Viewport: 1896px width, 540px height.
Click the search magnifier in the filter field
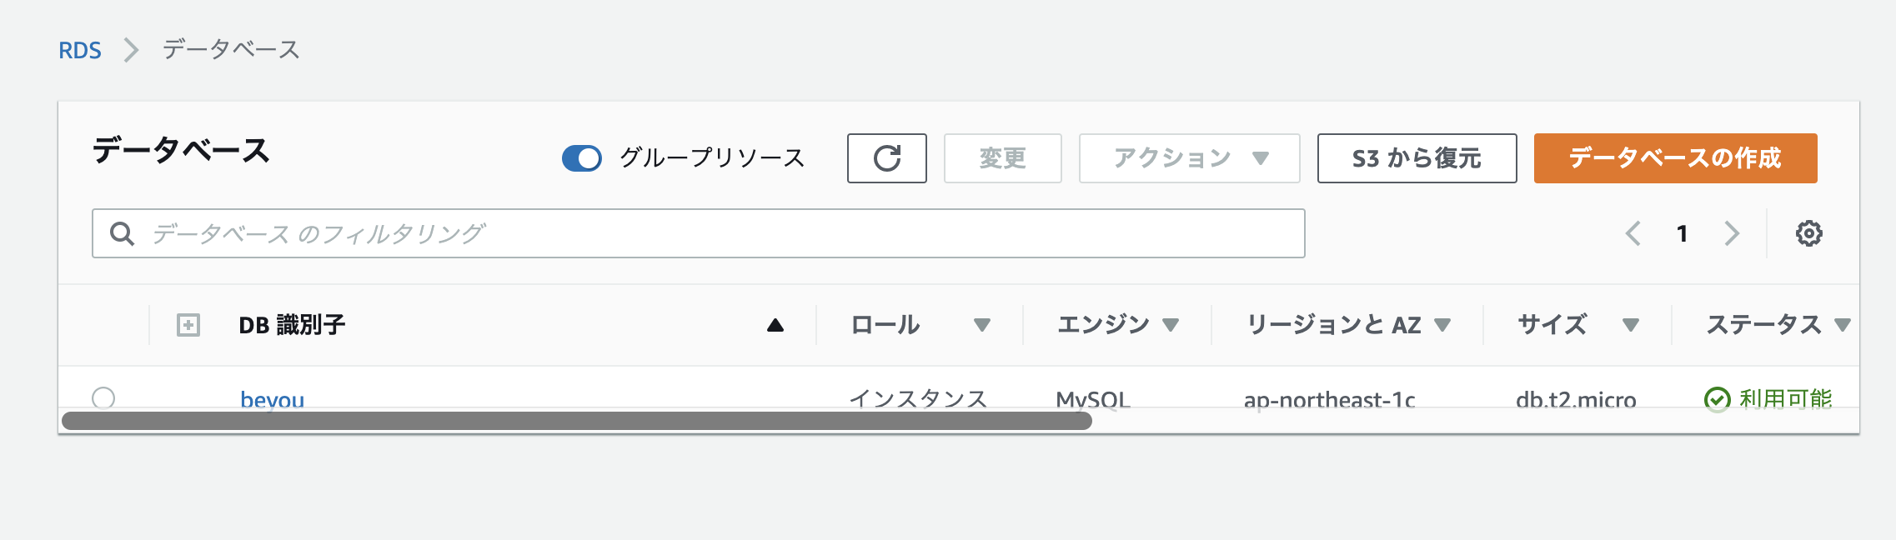click(123, 234)
